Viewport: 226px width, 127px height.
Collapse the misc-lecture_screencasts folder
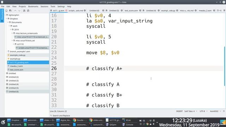tap(12, 33)
